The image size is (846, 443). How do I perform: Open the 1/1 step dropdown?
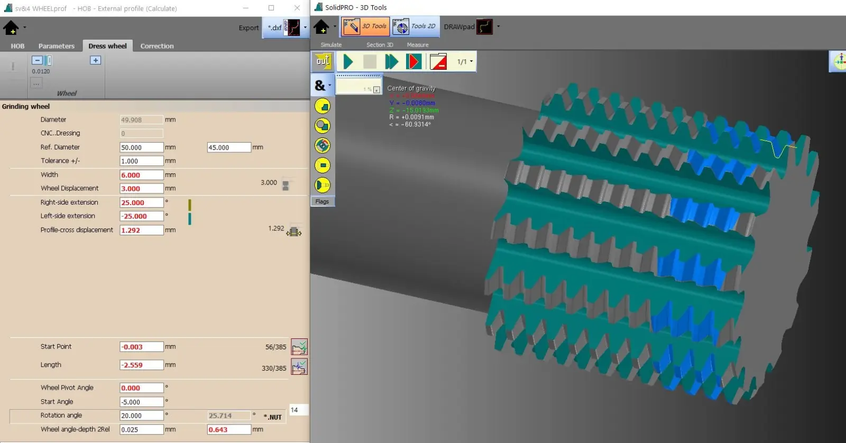[x=465, y=62]
